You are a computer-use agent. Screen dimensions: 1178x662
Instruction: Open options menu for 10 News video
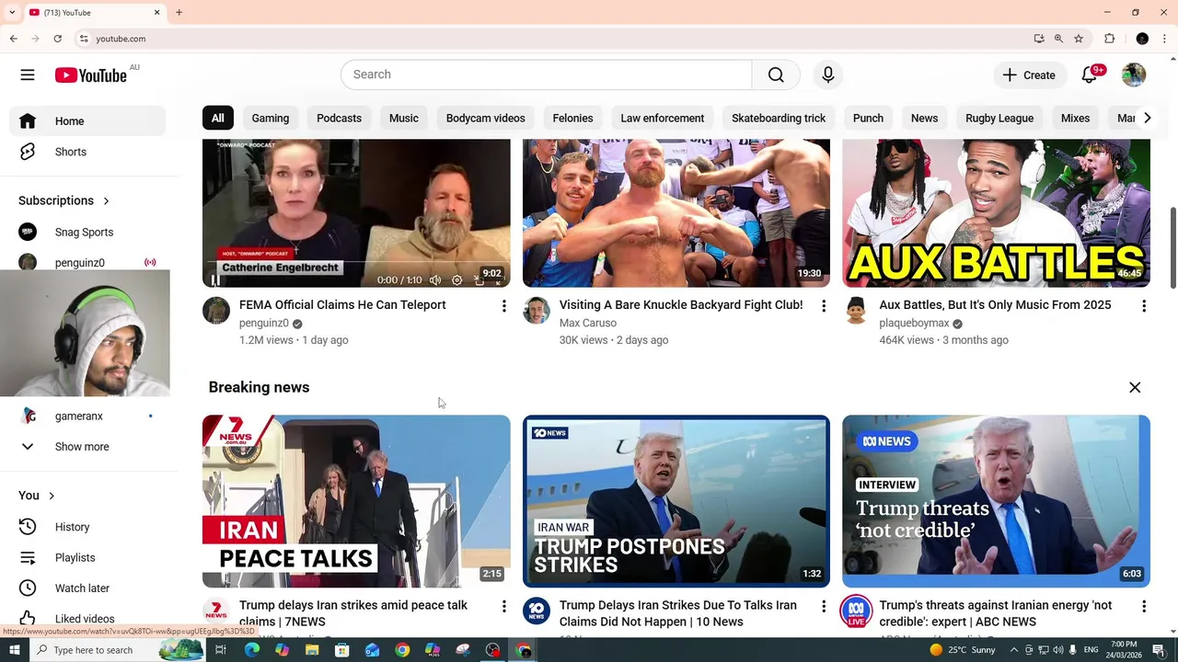[824, 607]
